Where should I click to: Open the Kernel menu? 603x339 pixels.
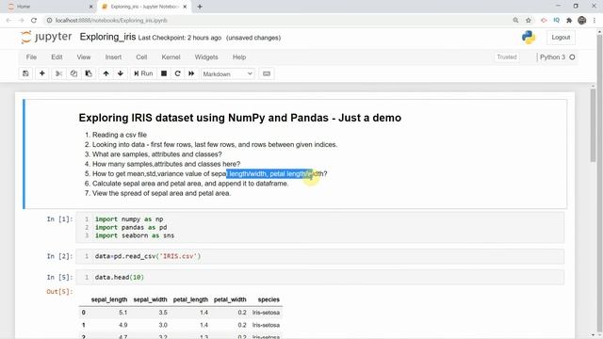[x=171, y=56]
